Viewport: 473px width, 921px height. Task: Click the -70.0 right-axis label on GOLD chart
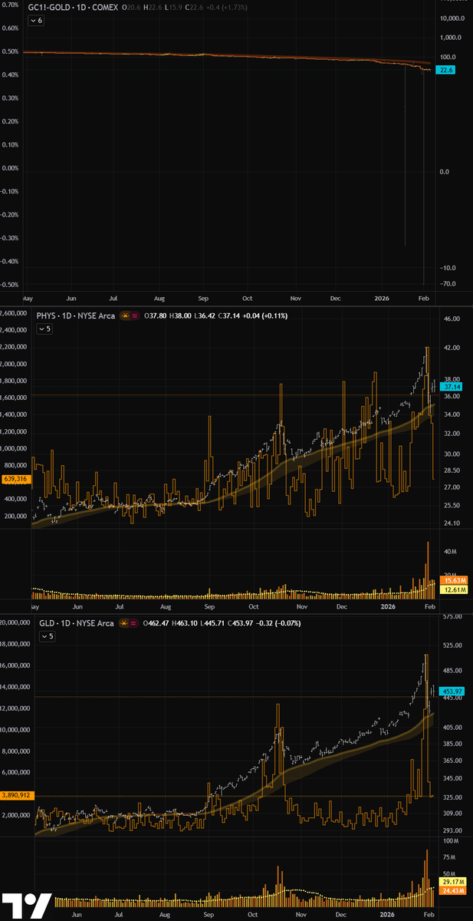(449, 284)
